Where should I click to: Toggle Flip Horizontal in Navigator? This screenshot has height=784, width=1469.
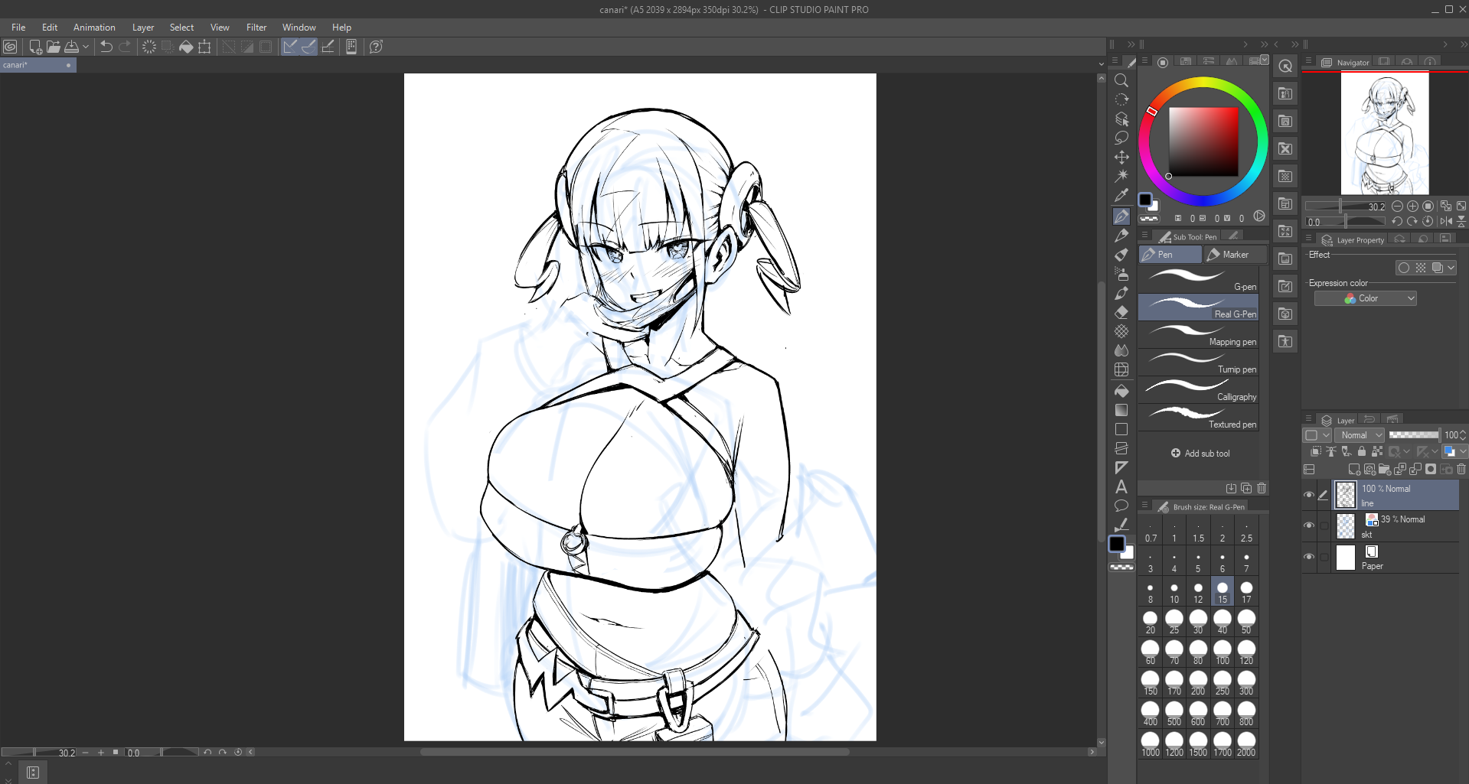[1446, 221]
